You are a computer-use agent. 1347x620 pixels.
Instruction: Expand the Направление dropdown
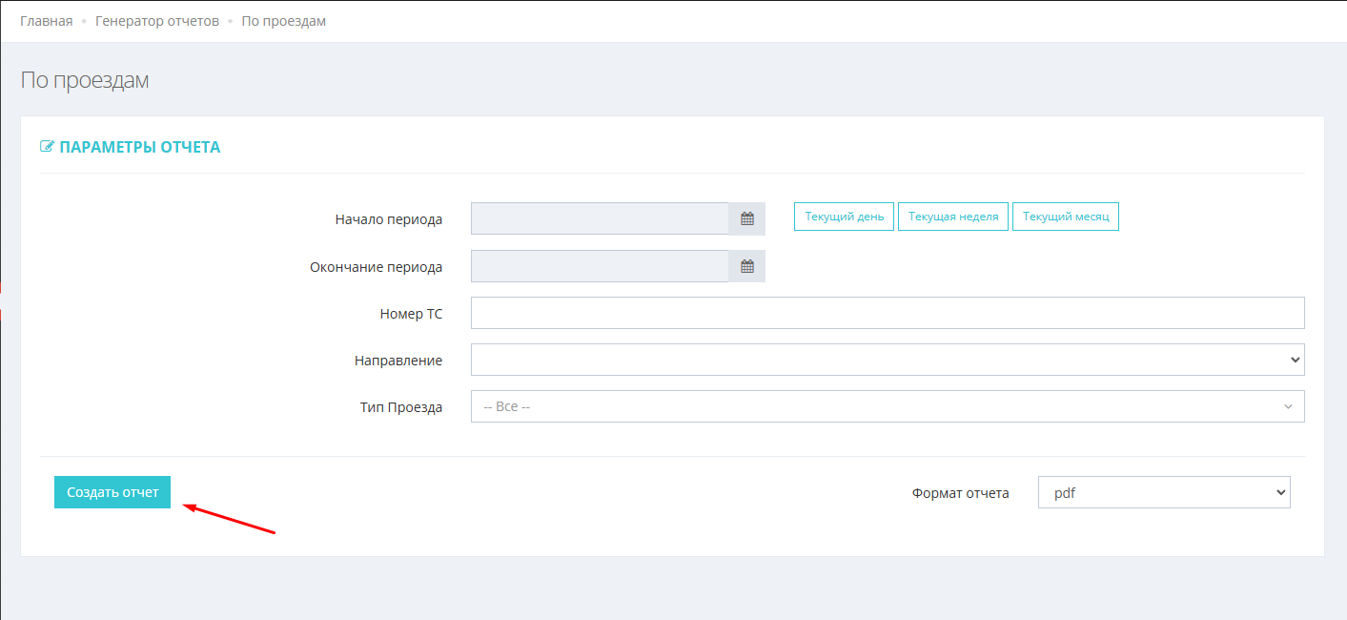tap(887, 360)
